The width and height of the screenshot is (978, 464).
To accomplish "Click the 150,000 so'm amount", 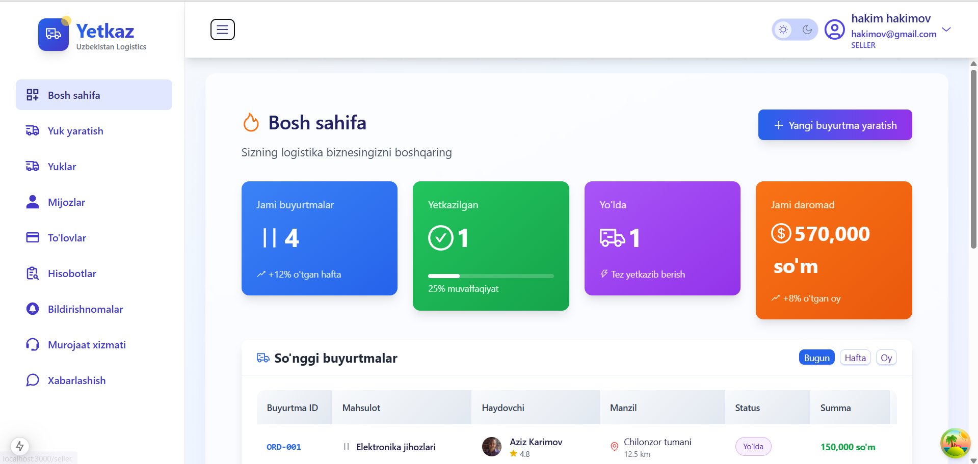I will [848, 447].
